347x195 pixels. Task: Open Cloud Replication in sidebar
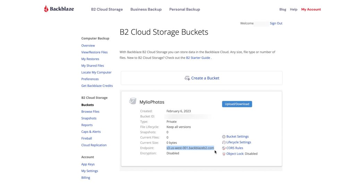94,145
